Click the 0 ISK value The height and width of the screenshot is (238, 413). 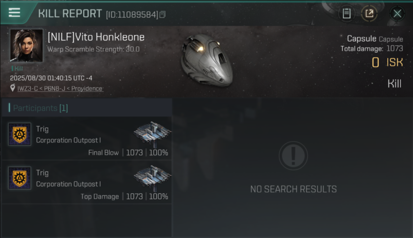coord(387,63)
